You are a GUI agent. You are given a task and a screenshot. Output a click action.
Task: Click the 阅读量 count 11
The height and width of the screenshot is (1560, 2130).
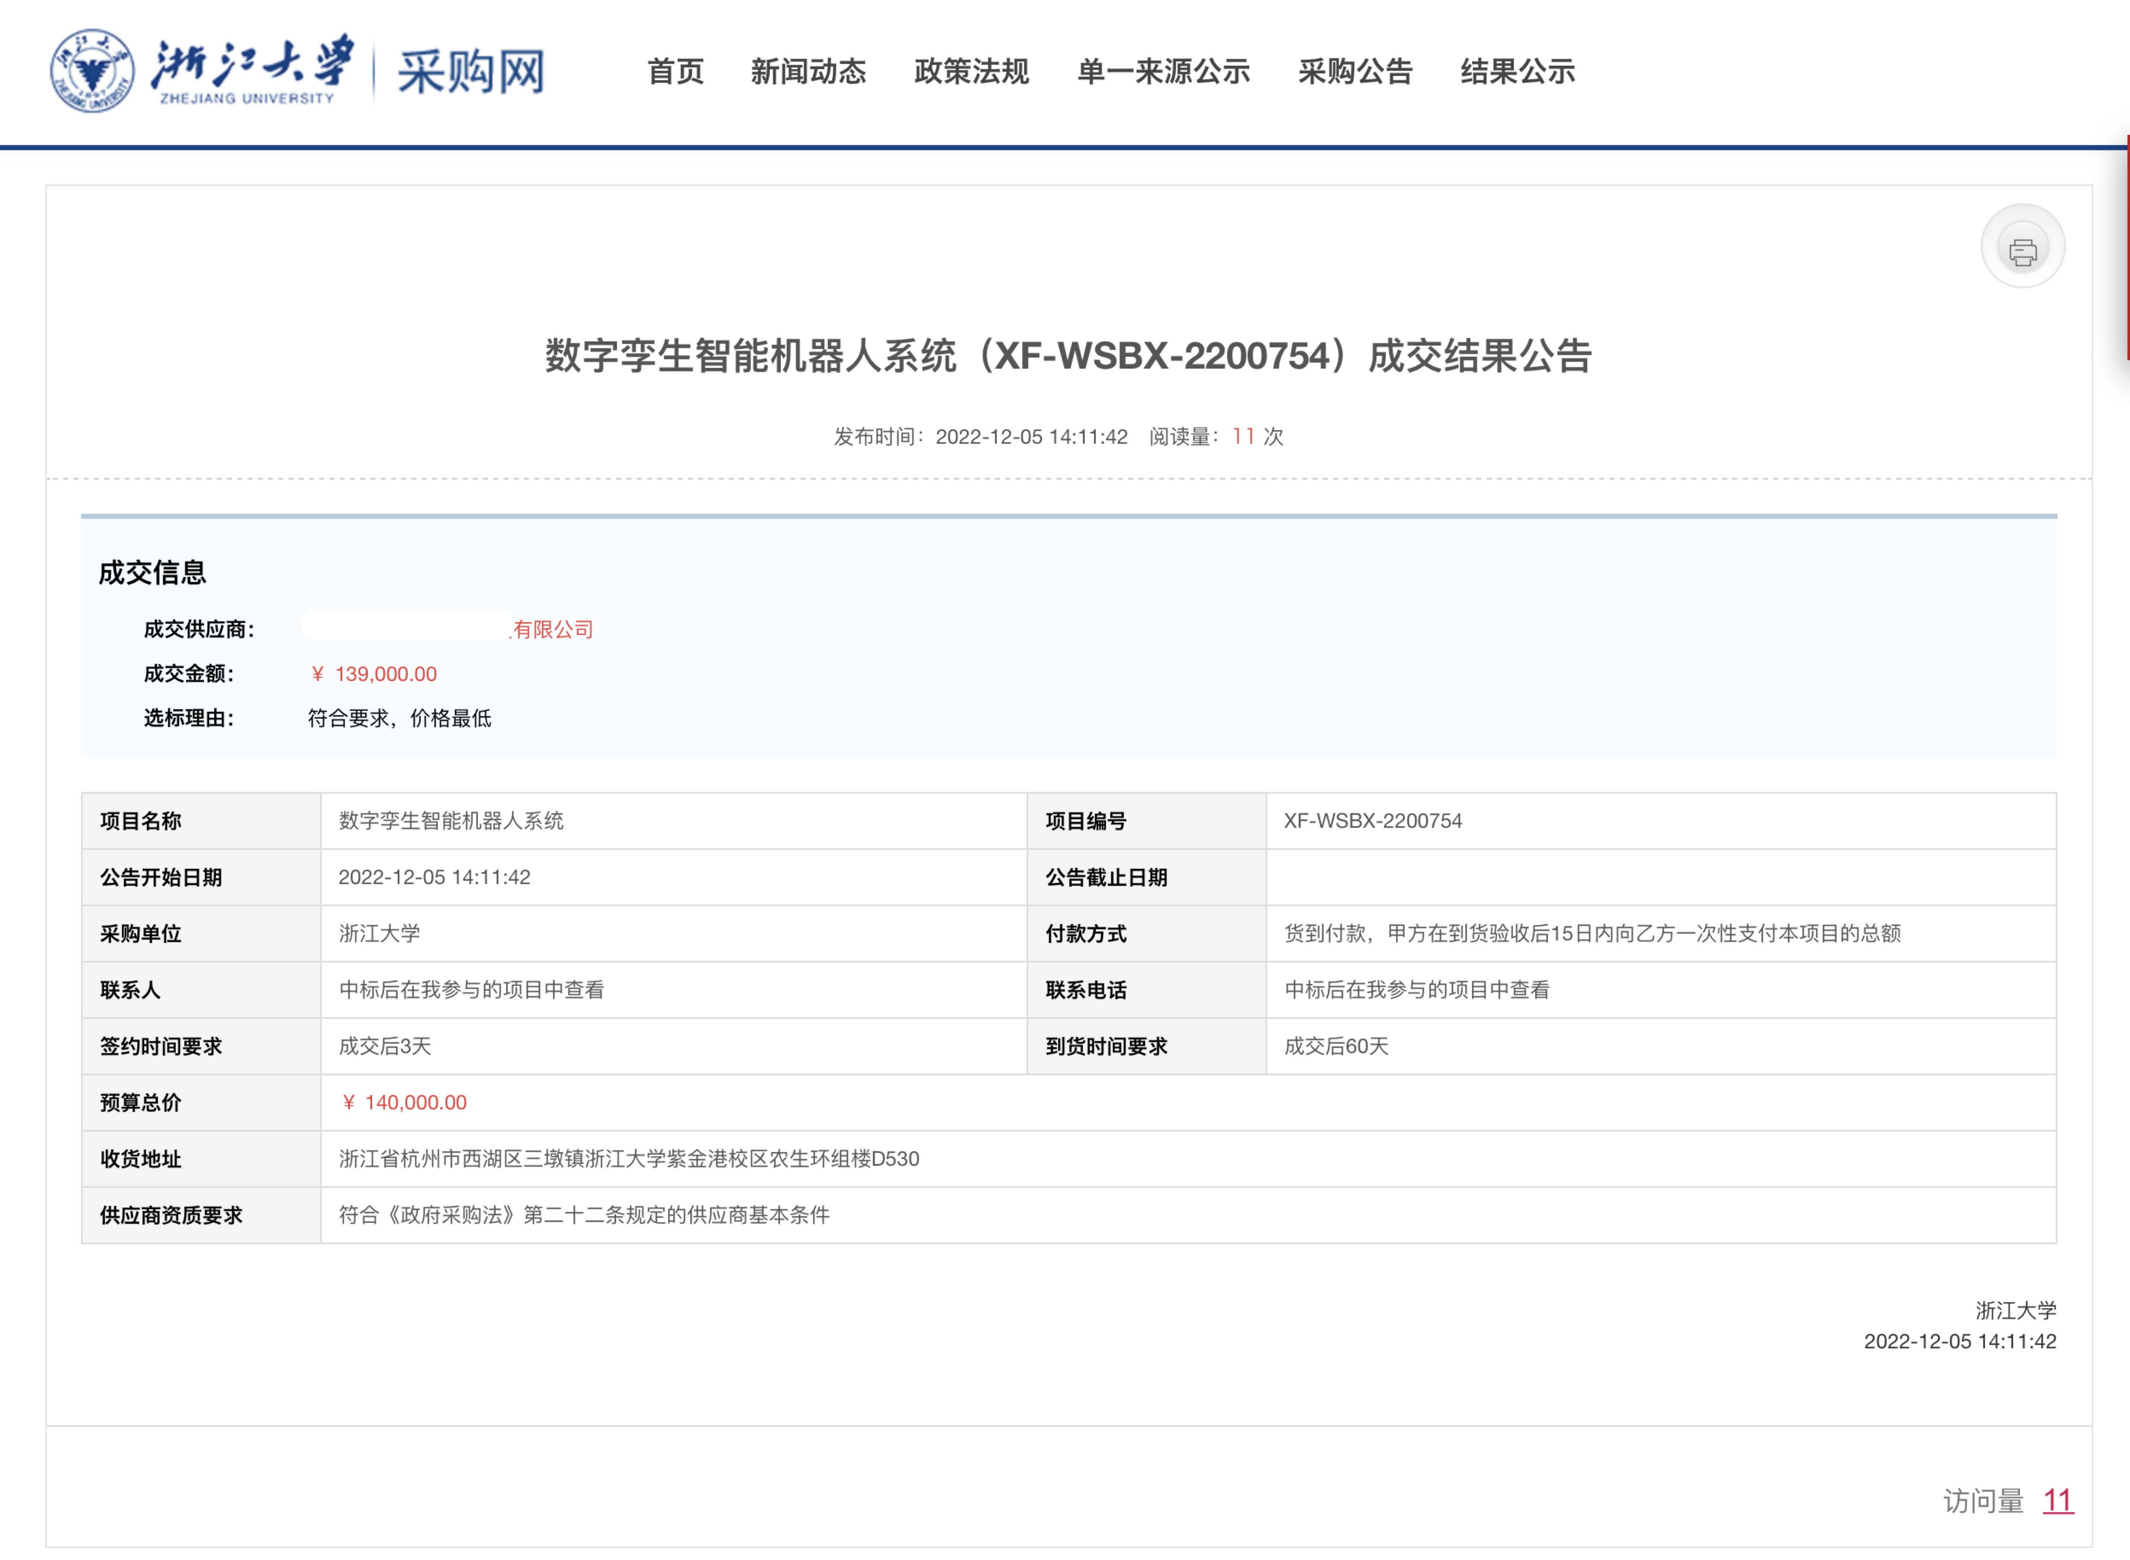click(1243, 436)
